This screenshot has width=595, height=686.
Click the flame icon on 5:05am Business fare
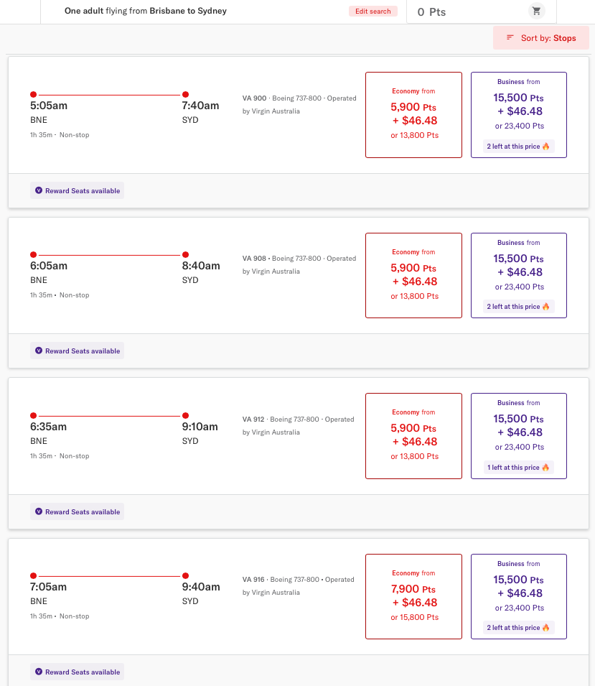tap(546, 147)
